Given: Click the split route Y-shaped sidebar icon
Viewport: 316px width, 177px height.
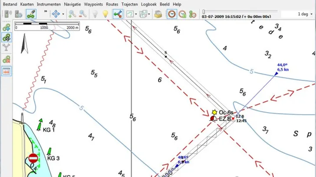Looking at the screenshot, I should (7, 48).
